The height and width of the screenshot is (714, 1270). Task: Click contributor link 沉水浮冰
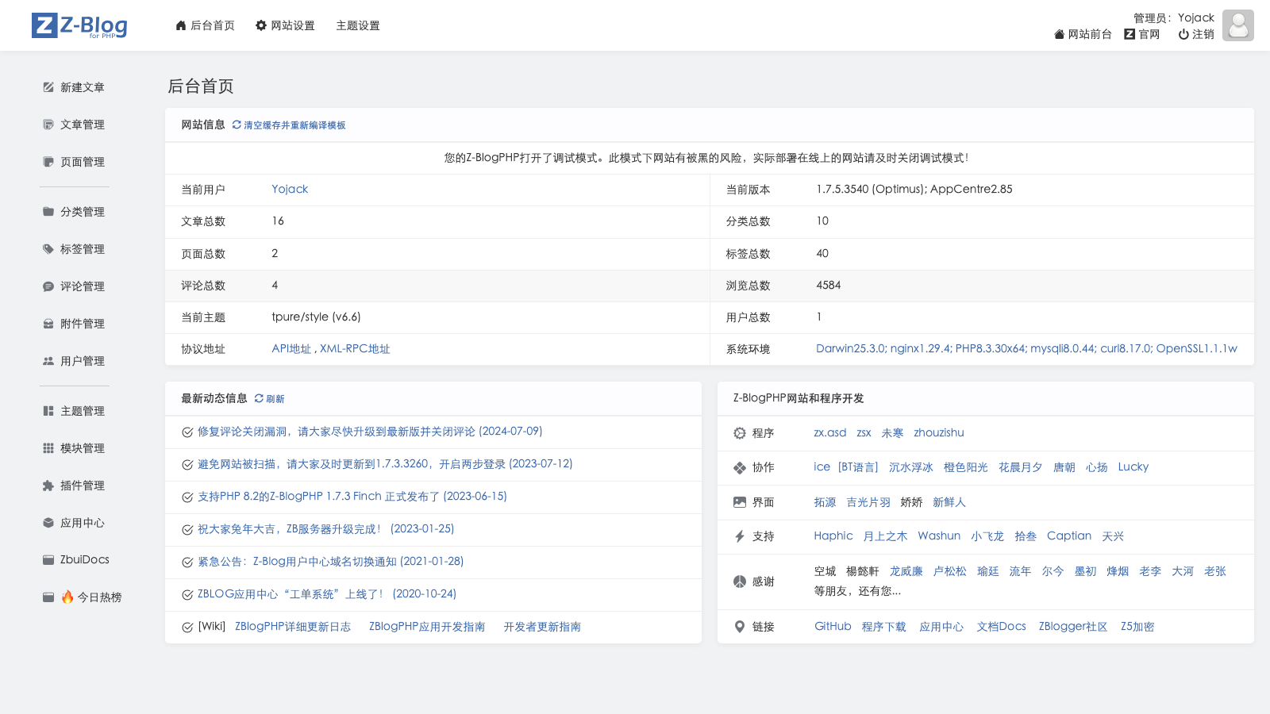911,467
